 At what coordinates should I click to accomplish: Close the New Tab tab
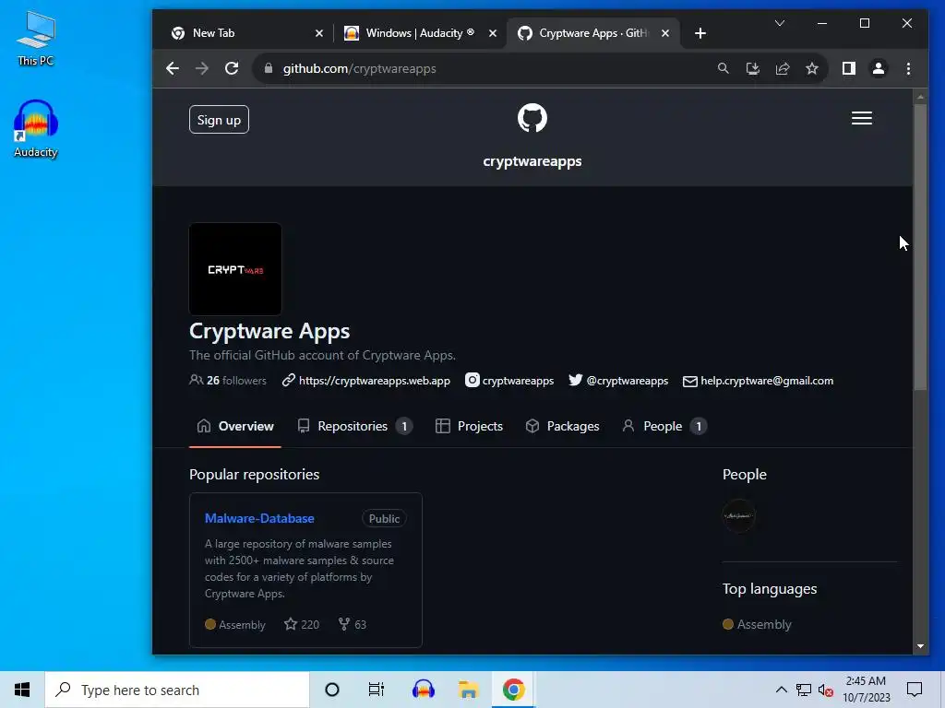click(319, 33)
